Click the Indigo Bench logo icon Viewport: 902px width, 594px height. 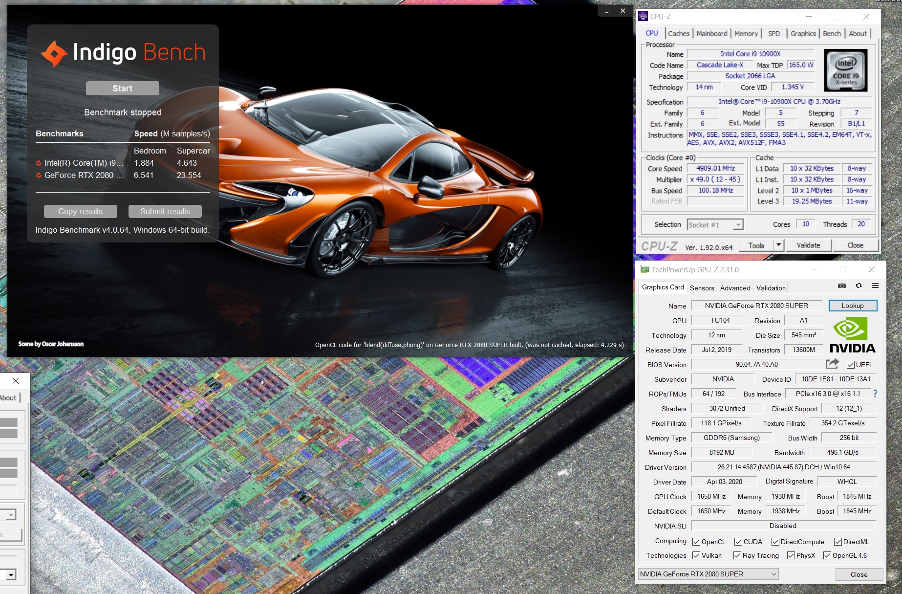[x=54, y=53]
